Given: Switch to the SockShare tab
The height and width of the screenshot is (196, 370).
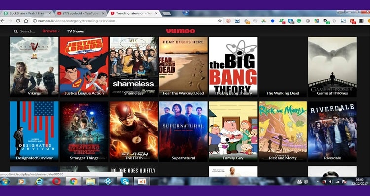Looking at the screenshot, I should pos(27,13).
